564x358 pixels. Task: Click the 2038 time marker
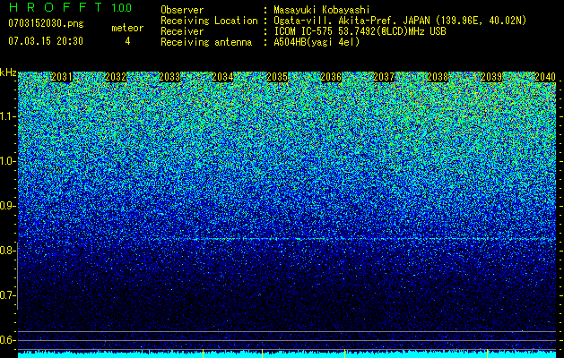click(438, 77)
